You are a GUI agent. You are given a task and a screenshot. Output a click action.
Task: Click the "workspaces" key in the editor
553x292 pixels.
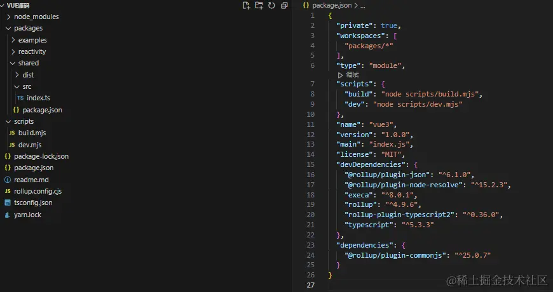360,36
